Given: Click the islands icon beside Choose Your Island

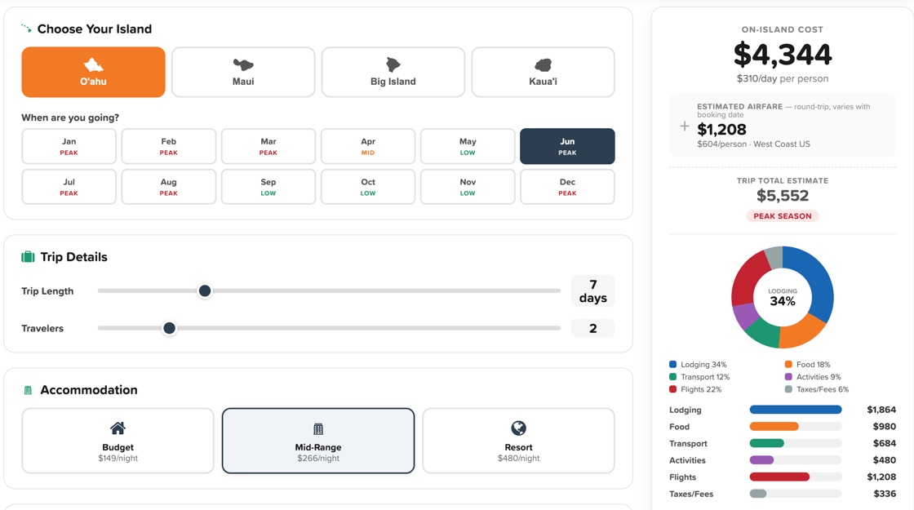Looking at the screenshot, I should tap(26, 28).
